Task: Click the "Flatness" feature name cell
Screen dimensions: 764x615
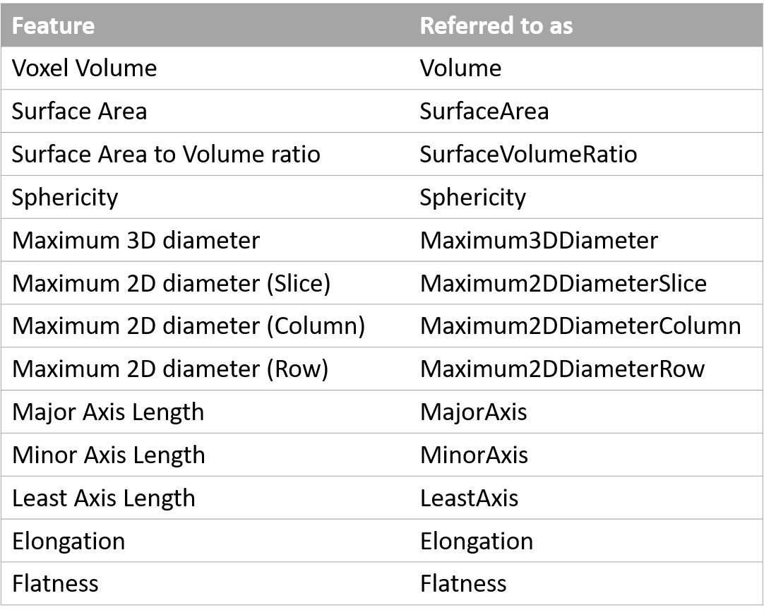Action: pos(55,584)
